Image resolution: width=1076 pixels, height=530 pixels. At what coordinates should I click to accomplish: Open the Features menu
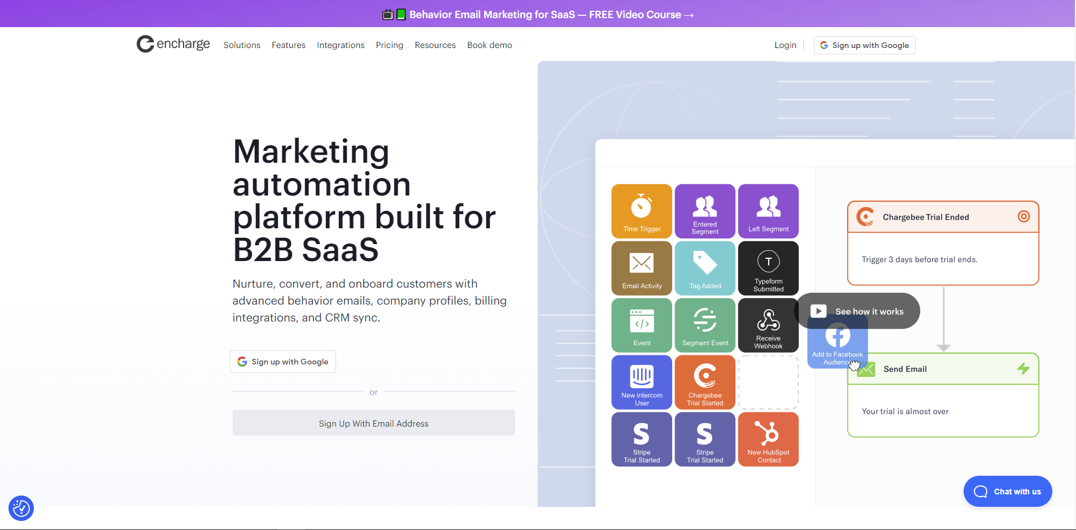289,45
